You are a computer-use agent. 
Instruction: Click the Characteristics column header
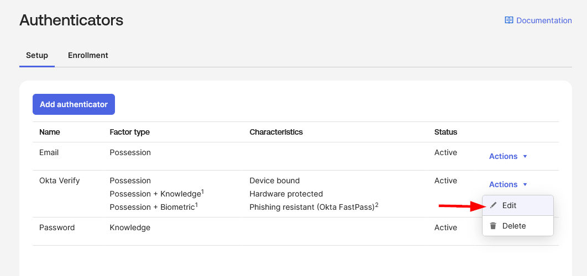coord(276,132)
